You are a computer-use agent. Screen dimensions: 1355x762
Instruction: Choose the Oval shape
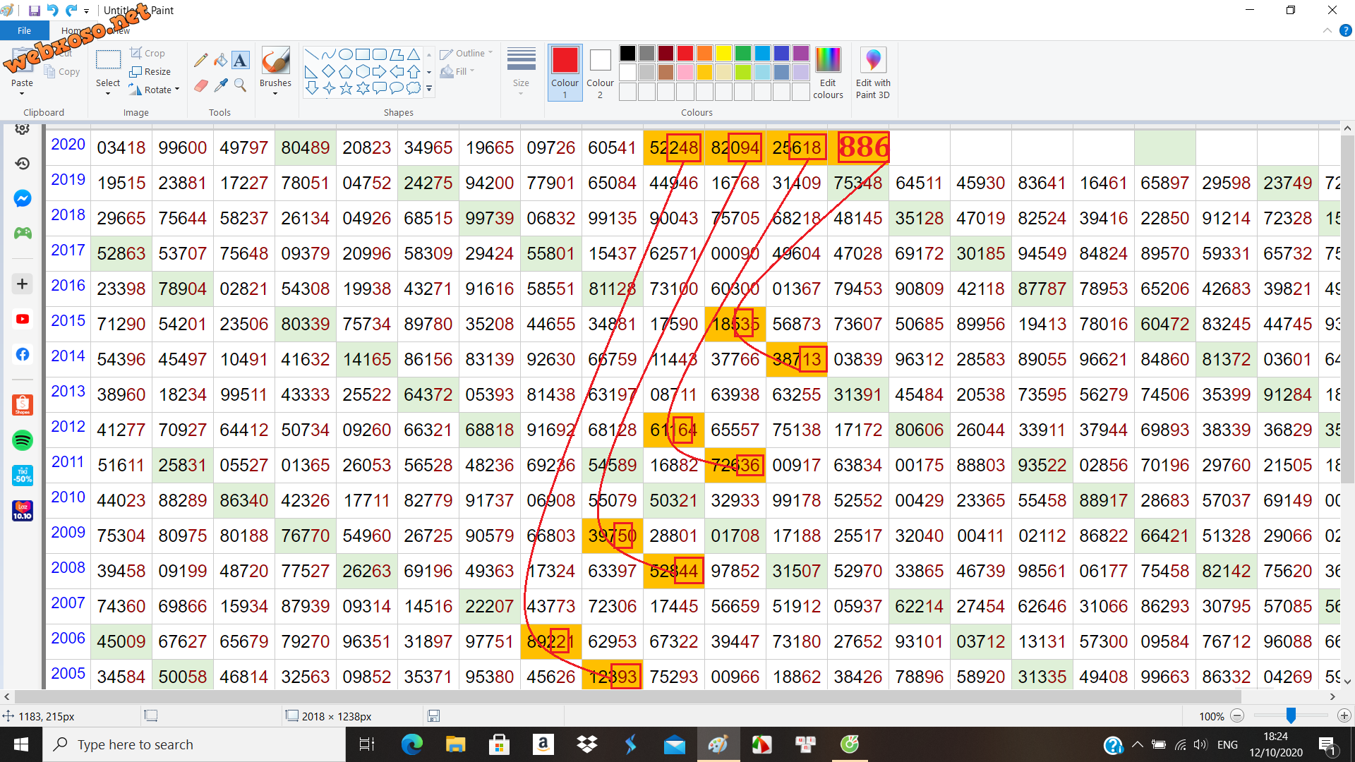click(346, 54)
